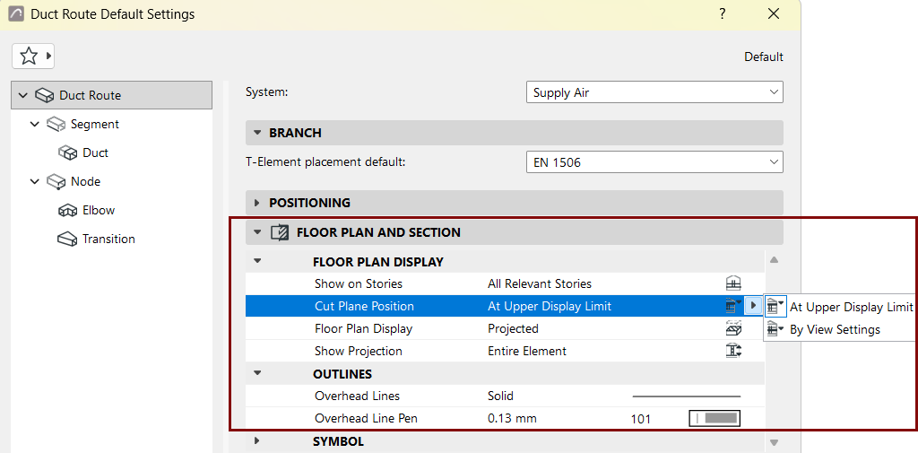Viewport: 918px width, 453px height.
Task: Click the Show on Stories icon
Action: 733,283
